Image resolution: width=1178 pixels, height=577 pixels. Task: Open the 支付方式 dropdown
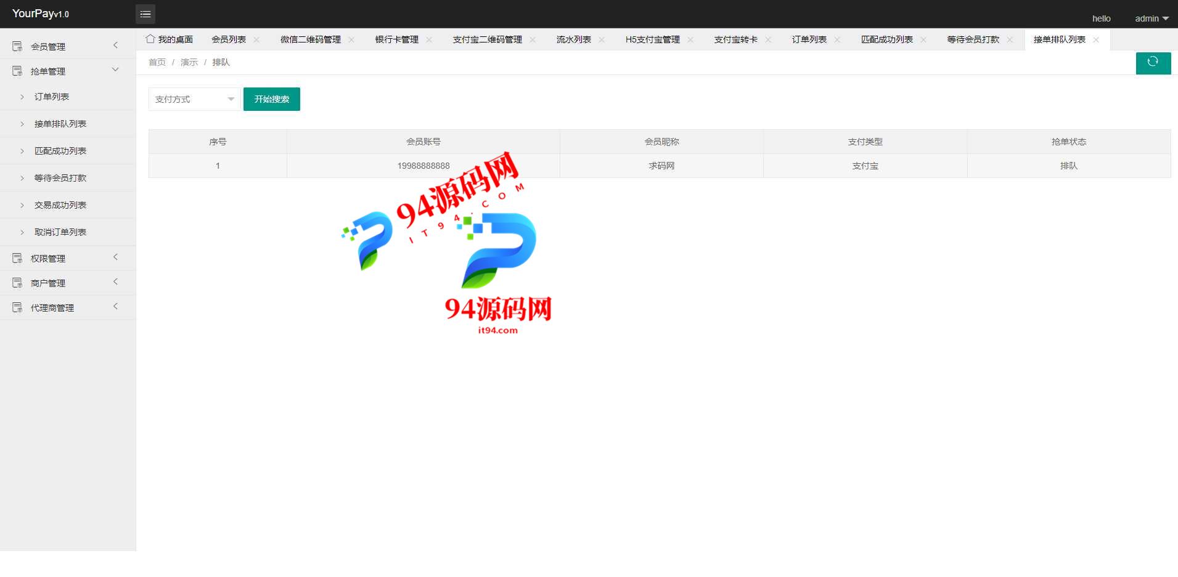click(x=194, y=99)
